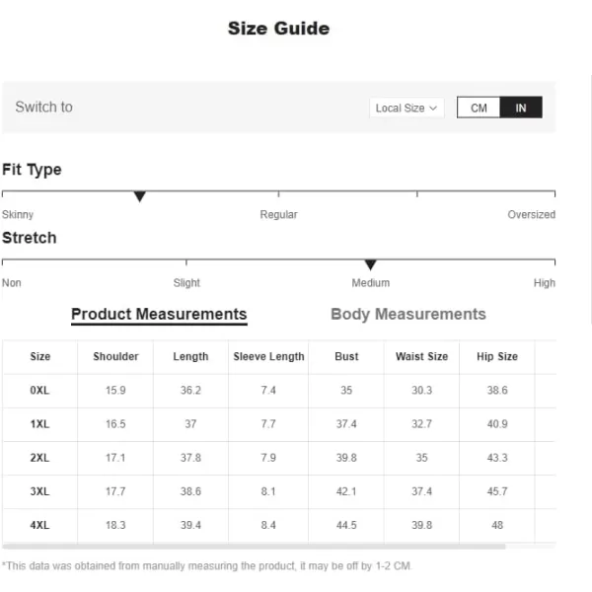
Task: Select the 2XL size row label
Action: pyautogui.click(x=39, y=458)
